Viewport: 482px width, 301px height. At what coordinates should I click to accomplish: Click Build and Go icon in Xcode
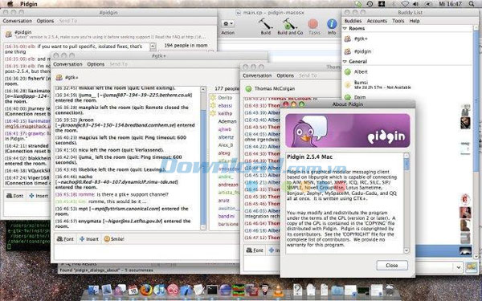[289, 24]
